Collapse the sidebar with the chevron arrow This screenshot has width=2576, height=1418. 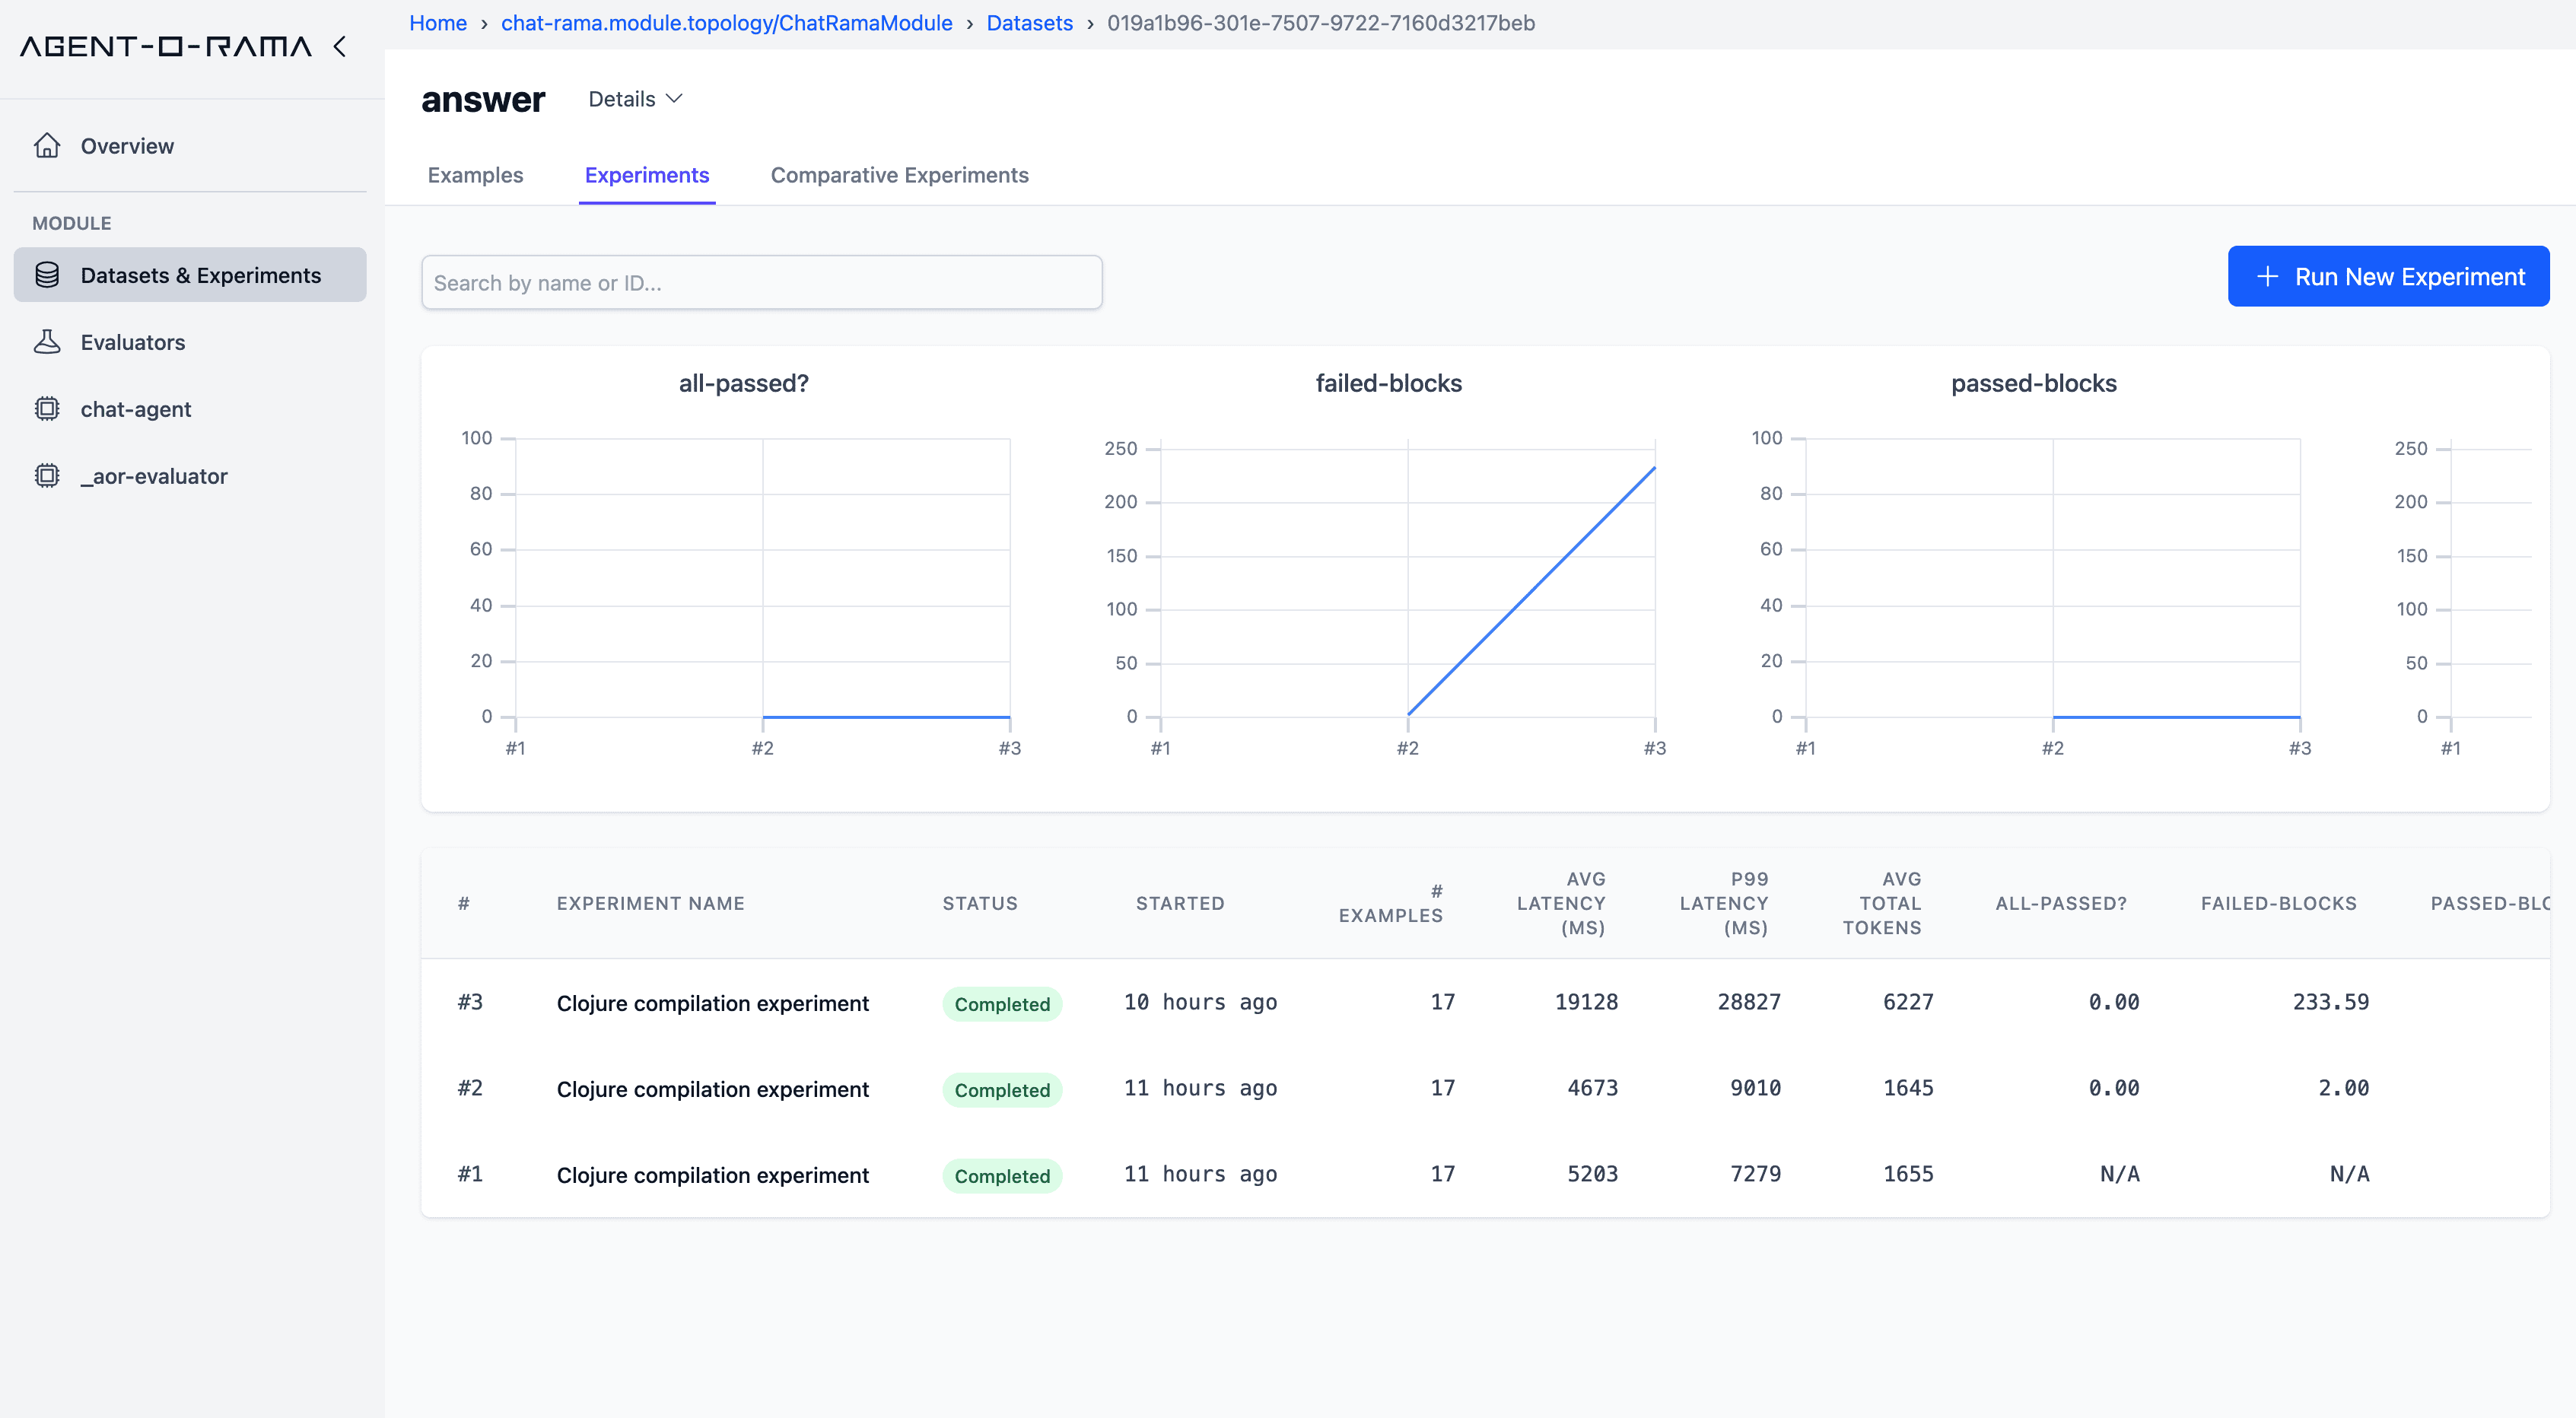point(340,46)
